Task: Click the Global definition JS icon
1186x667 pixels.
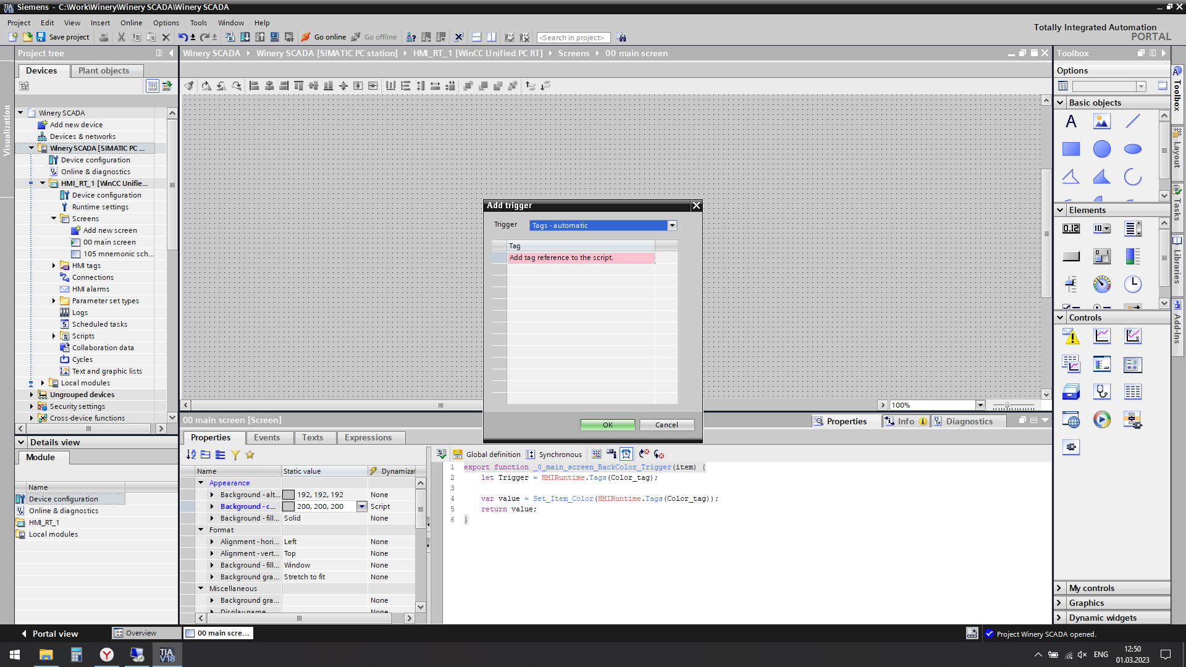Action: click(x=458, y=454)
